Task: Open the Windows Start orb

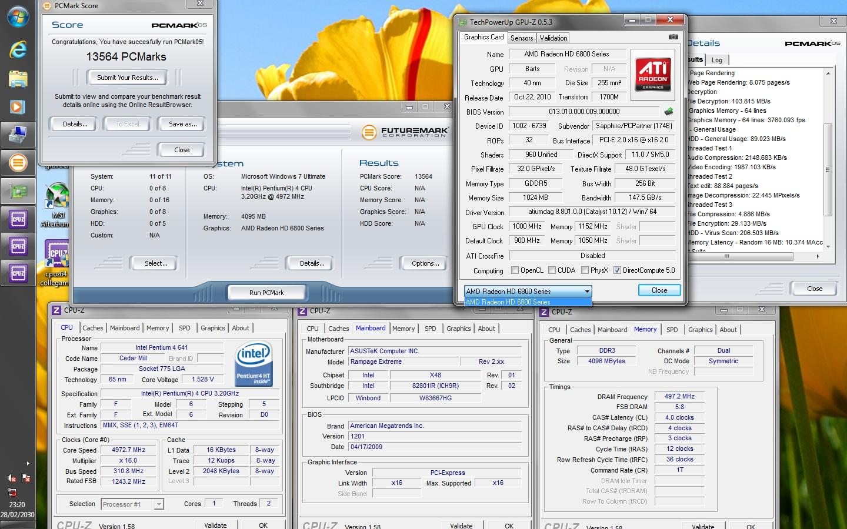Action: [18, 16]
